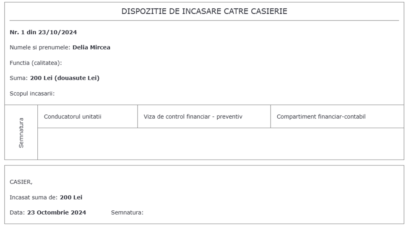Select the Conducatorul unitatii column header
The image size is (409, 230).
point(73,117)
